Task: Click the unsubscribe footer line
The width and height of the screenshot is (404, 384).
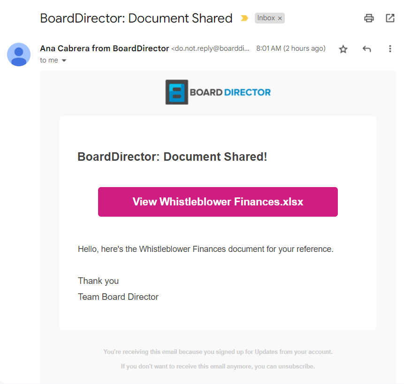Action: pyautogui.click(x=218, y=367)
